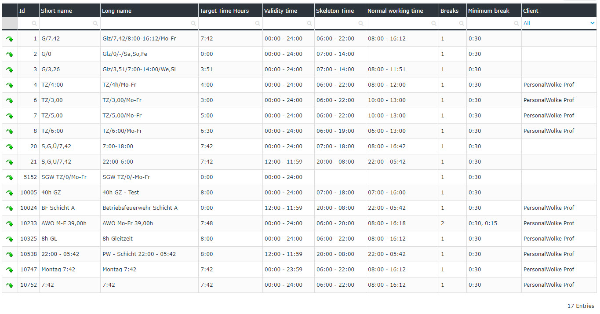Sort by Validity time column header
Viewport: 600px width, 314px height.
(x=288, y=11)
